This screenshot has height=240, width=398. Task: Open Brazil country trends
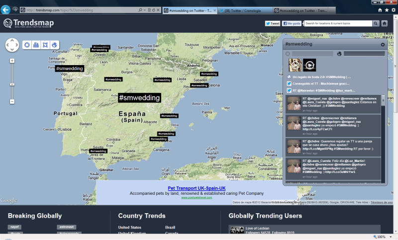[x=170, y=227]
